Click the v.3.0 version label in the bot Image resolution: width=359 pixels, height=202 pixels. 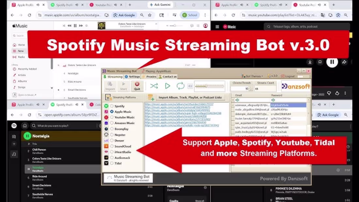point(273,76)
